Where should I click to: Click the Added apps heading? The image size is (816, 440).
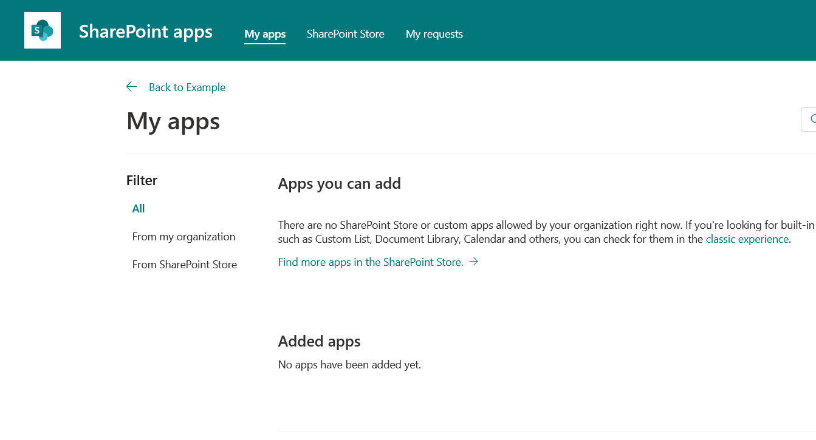pos(320,342)
